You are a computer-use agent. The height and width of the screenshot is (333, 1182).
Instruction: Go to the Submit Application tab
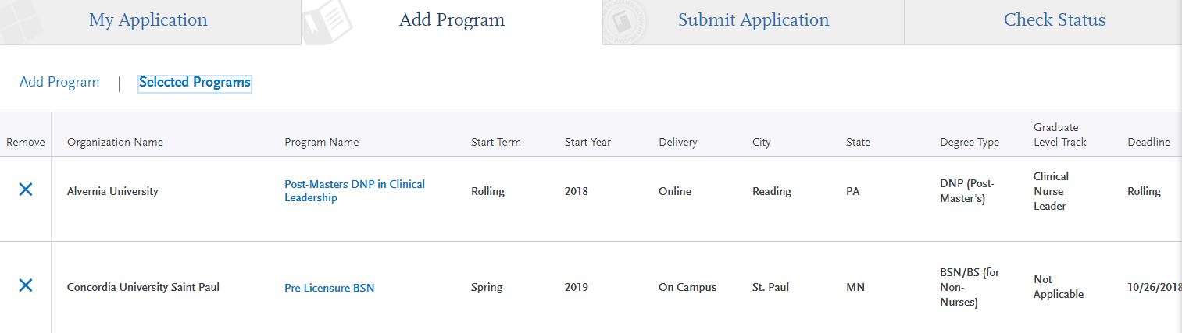tap(753, 20)
